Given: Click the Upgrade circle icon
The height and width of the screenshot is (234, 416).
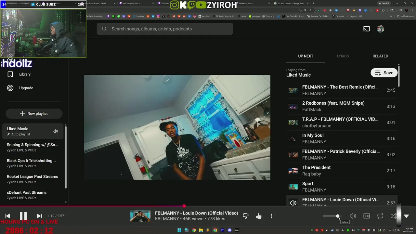Looking at the screenshot, I should [10, 88].
